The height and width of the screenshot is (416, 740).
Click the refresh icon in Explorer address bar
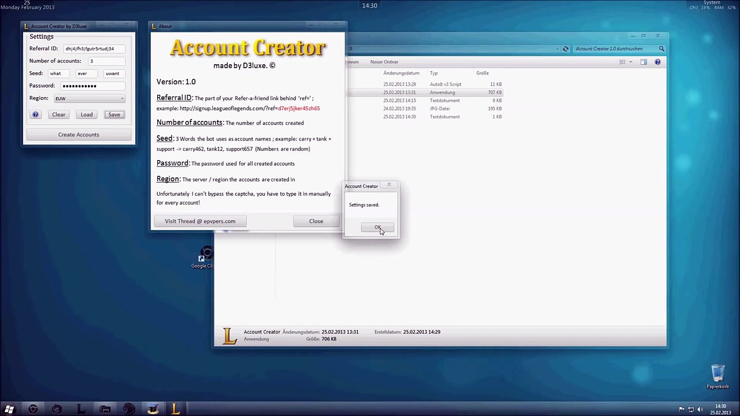pos(565,49)
